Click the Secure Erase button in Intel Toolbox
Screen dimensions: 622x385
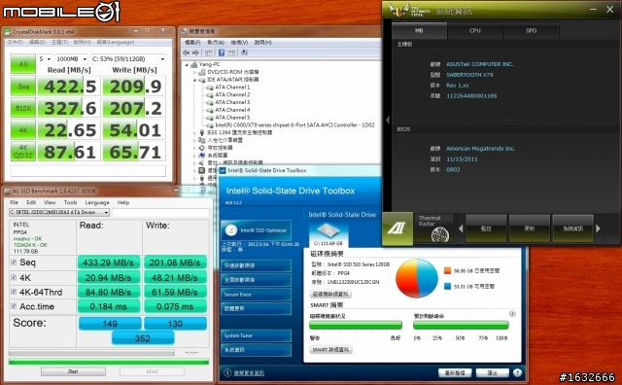256,295
